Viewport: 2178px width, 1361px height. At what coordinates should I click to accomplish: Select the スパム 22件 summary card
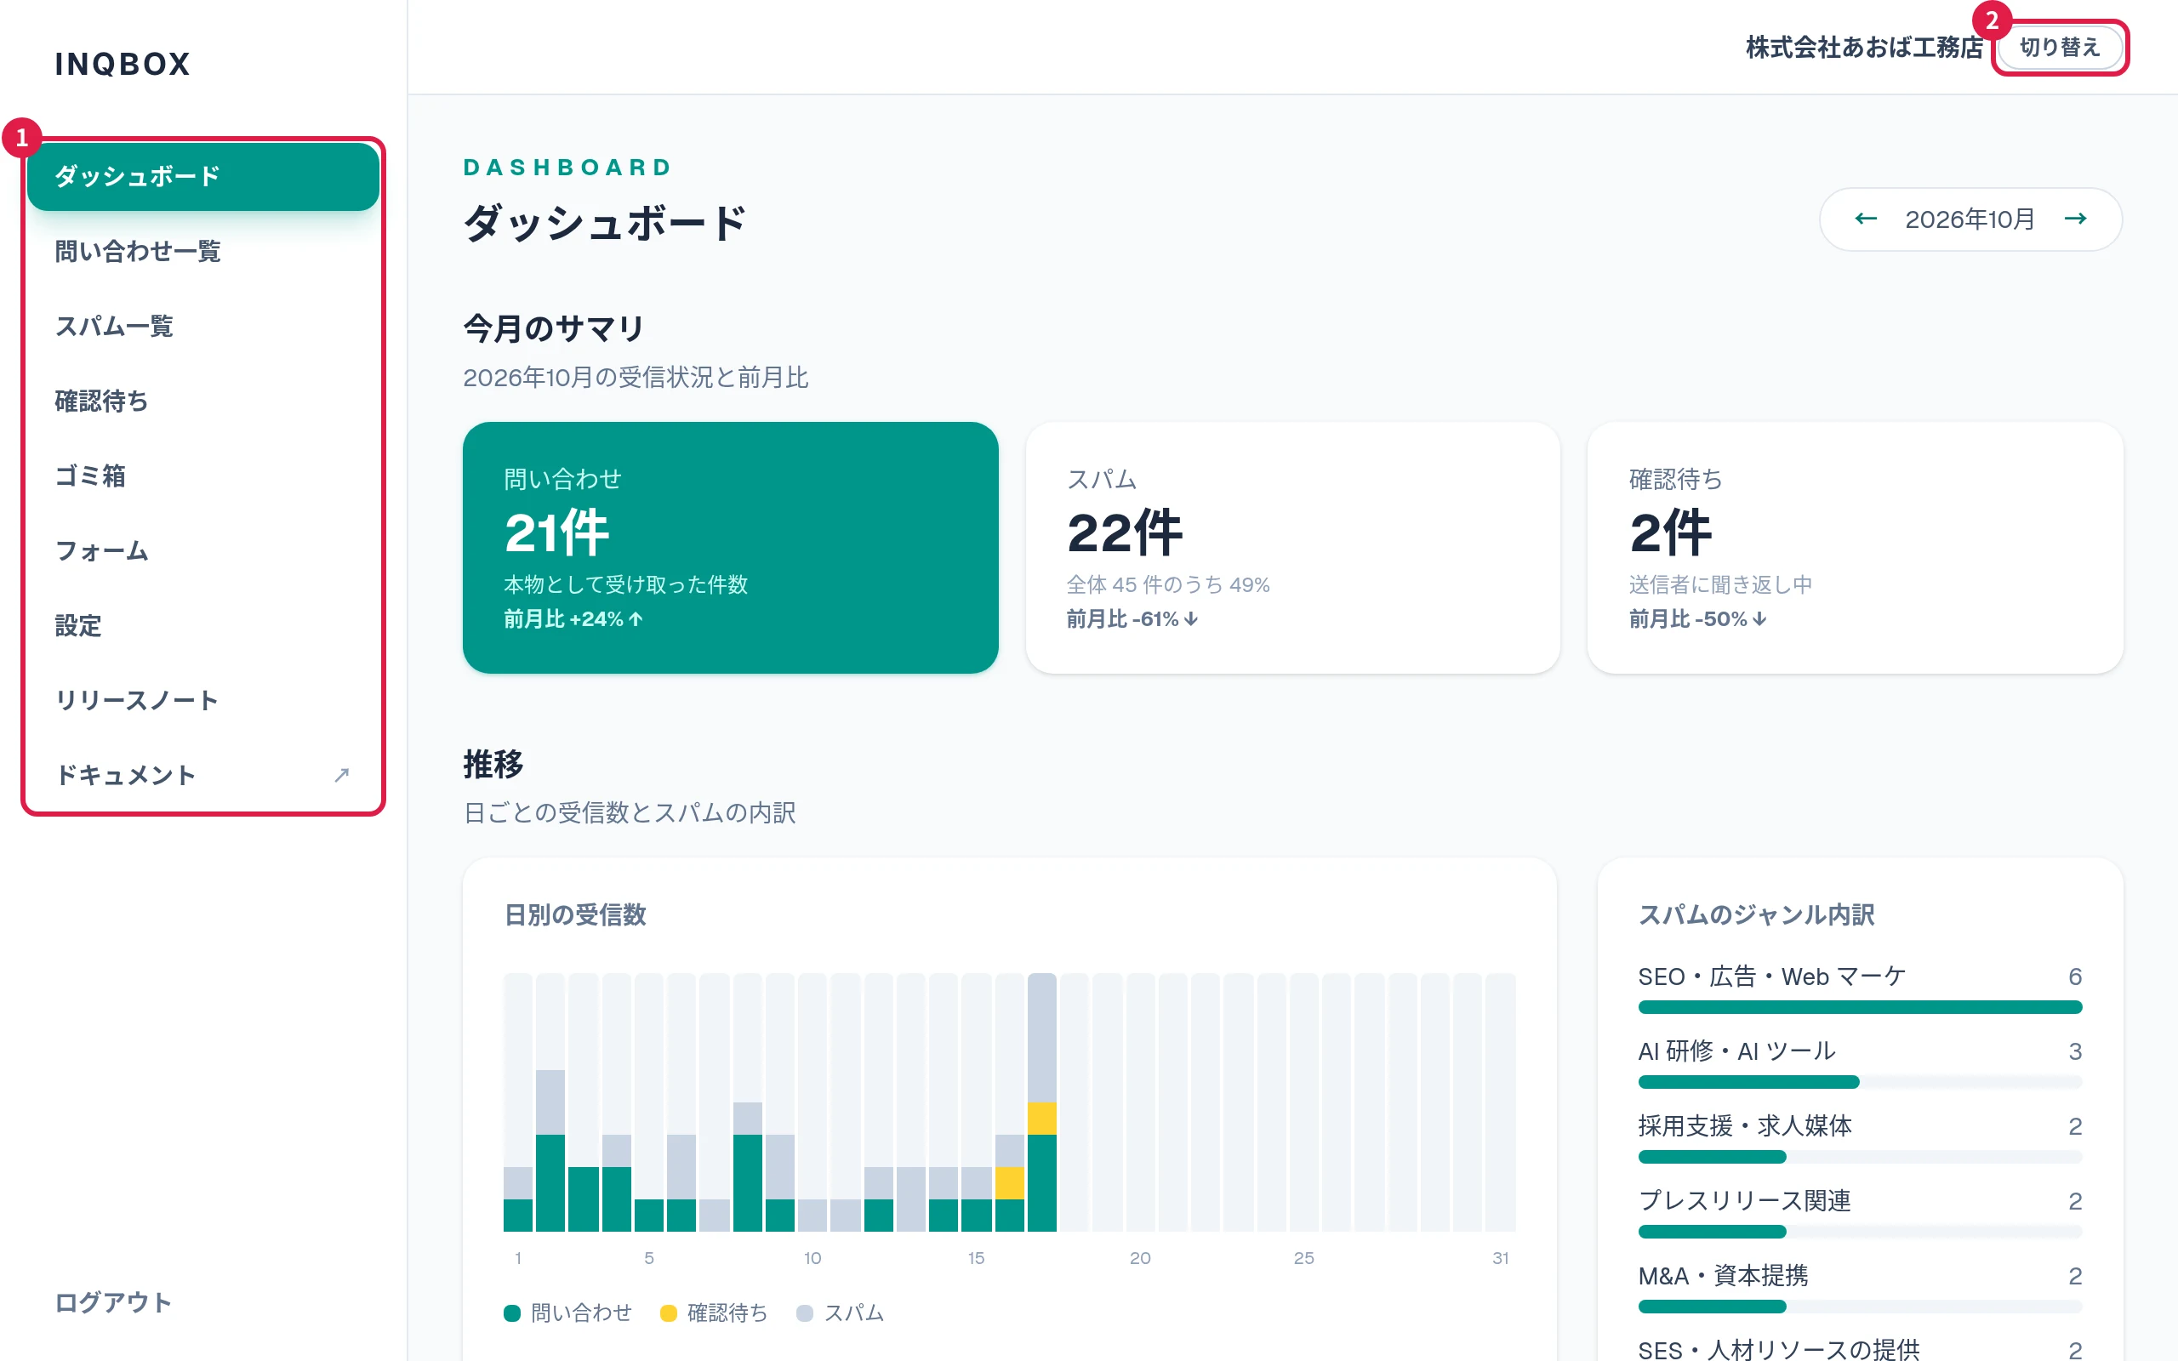tap(1292, 547)
